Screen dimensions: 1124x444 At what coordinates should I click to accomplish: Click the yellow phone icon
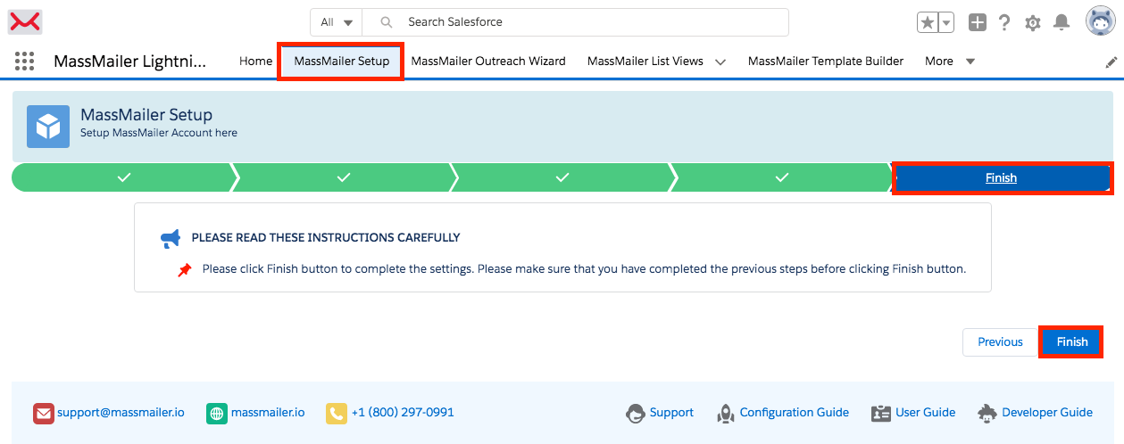point(337,414)
